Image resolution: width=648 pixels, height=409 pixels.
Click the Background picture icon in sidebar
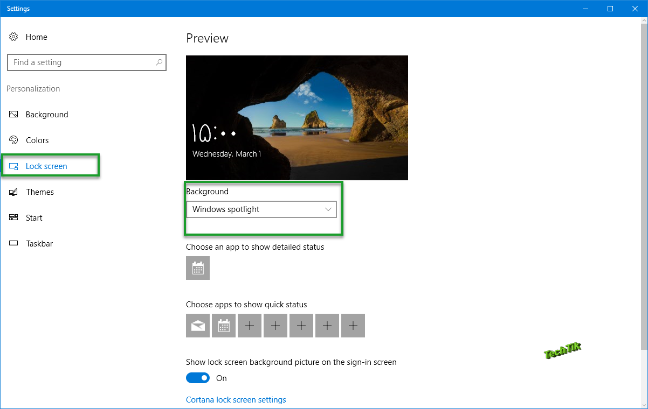pyautogui.click(x=13, y=115)
